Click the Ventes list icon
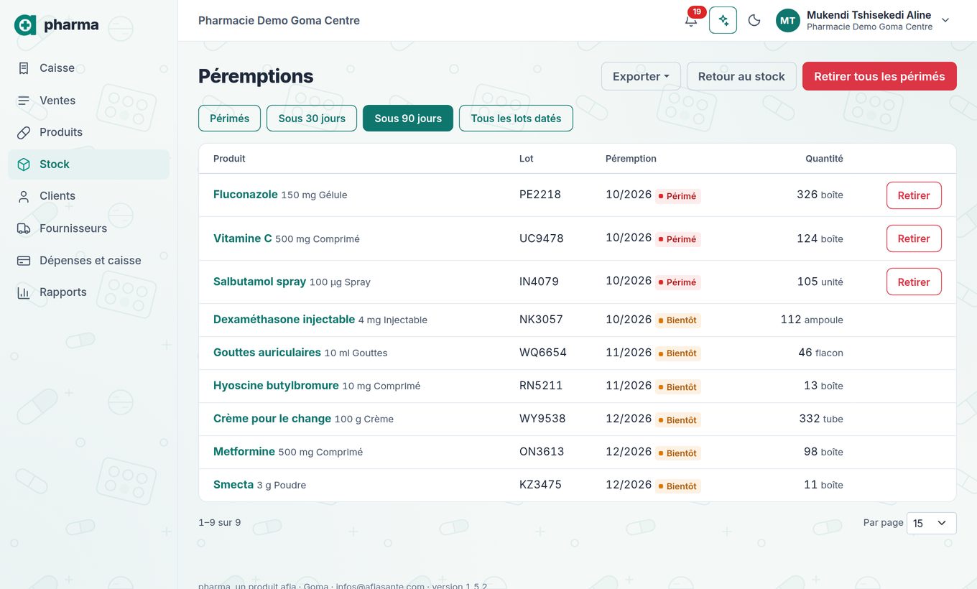Screen dimensions: 977x589 pos(24,101)
